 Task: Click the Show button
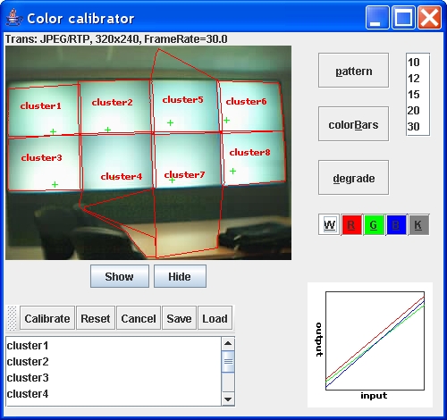pyautogui.click(x=120, y=276)
